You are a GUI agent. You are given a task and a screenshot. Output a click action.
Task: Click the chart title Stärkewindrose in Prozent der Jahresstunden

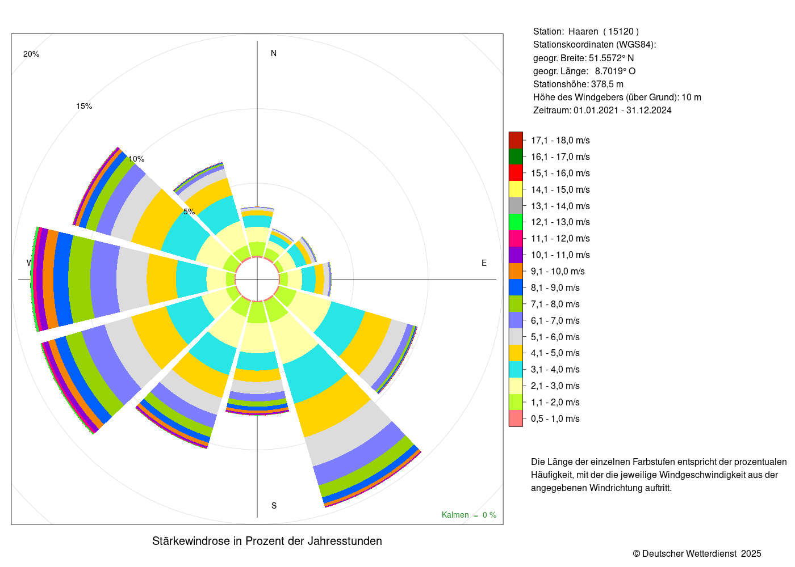(x=267, y=541)
